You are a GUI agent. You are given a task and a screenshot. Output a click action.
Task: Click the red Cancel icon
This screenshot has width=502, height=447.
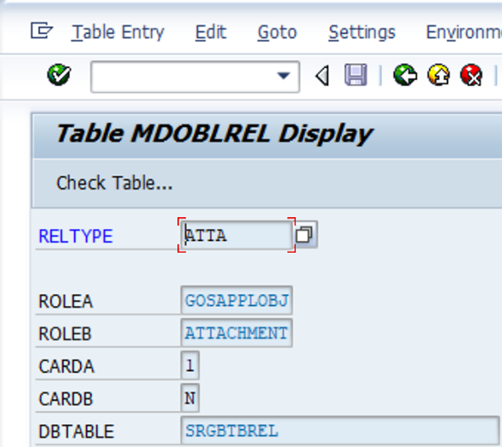471,75
